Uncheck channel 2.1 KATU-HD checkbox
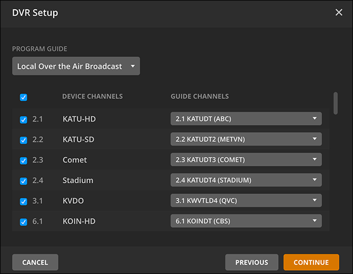Screen dimensions: 353x274 23,120
